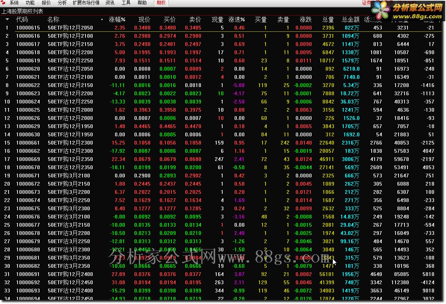This screenshot has height=304, width=446.
Task: Sort by the 卖量 column header
Action: pyautogui.click(x=283, y=19)
